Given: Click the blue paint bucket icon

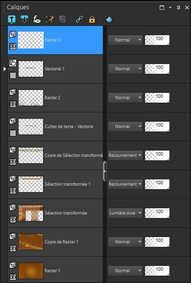Looking at the screenshot, I should pyautogui.click(x=109, y=20).
